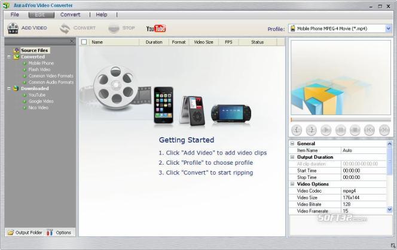Open the File menu

click(x=15, y=15)
